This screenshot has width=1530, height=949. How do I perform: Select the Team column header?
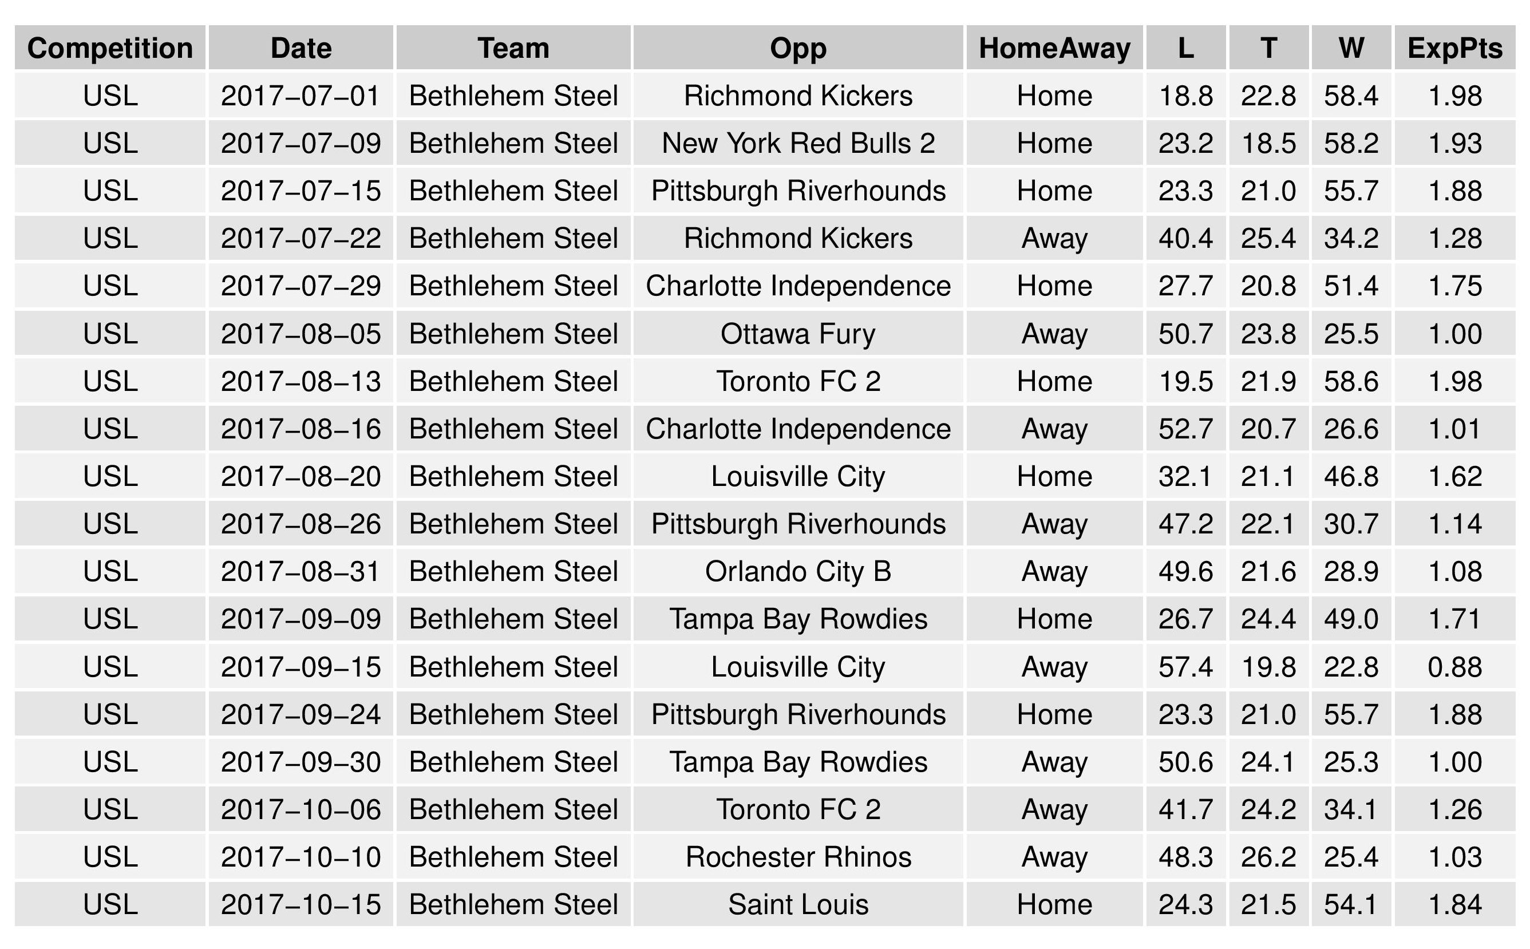(x=513, y=48)
